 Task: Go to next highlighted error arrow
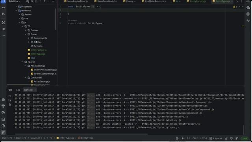click(243, 7)
